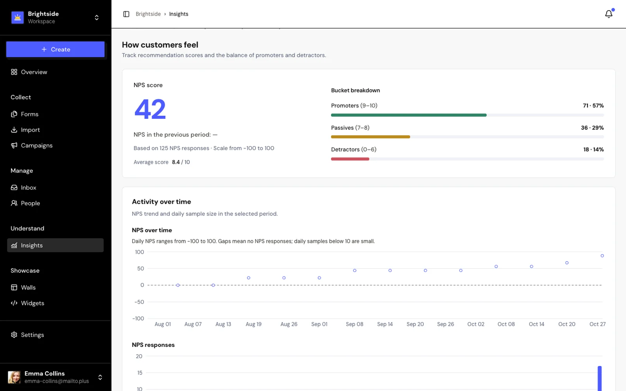Click the average score "8.4 / 10"
The image size is (626, 391).
pos(181,162)
